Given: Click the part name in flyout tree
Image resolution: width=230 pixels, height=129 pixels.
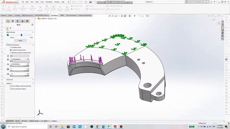Looking at the screenshot, I should [x=49, y=19].
